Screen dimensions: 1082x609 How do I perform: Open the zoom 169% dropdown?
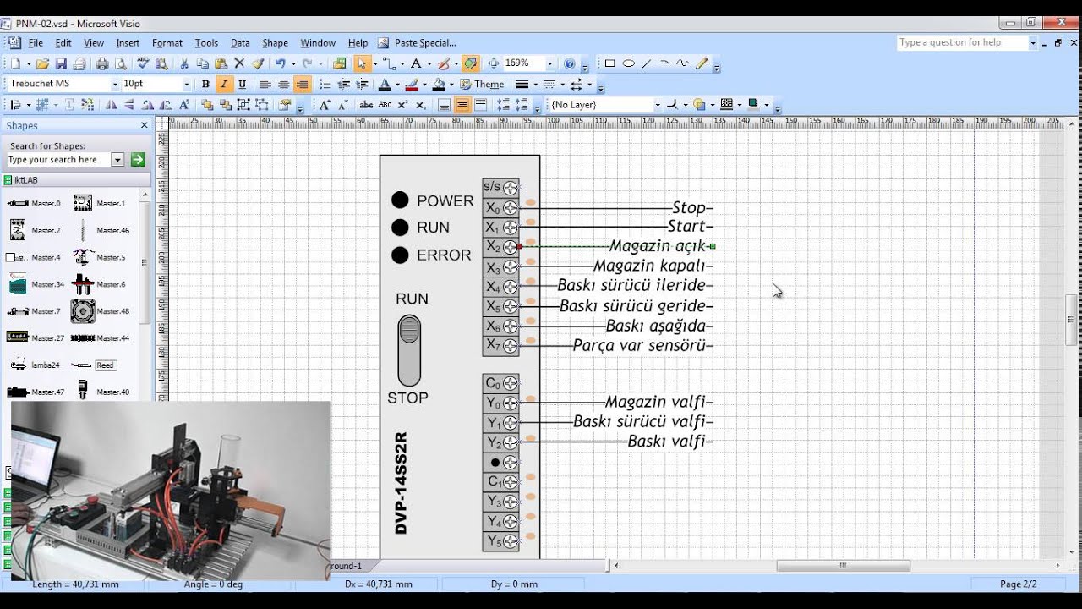549,63
